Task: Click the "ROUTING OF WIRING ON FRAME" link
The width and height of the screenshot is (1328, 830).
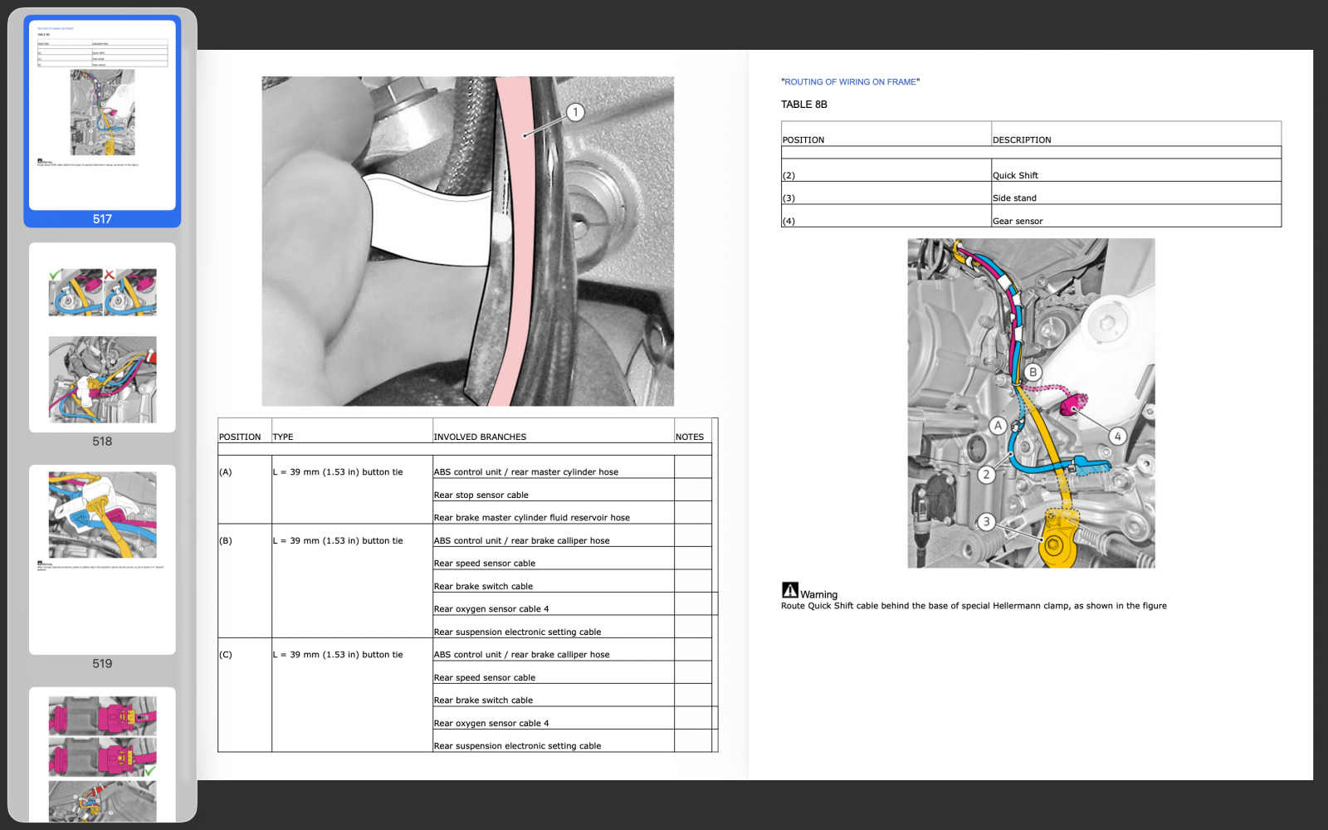Action: click(851, 82)
